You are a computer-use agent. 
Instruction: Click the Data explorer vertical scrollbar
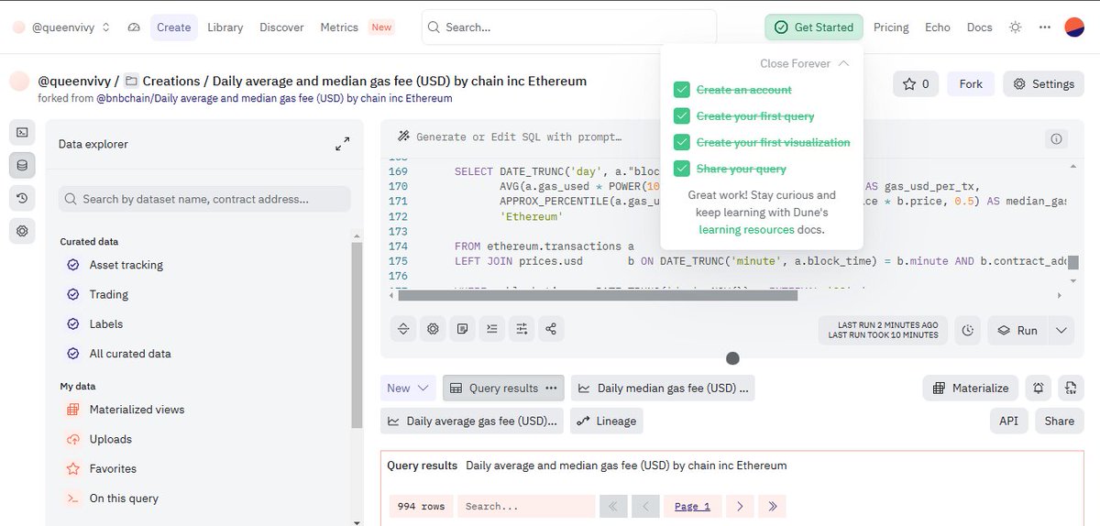click(357, 334)
